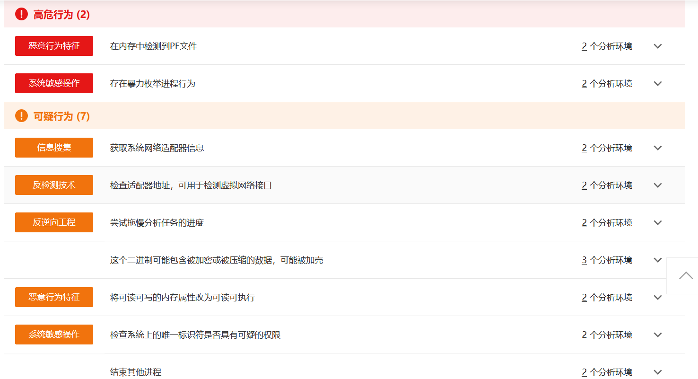Open the chevron for 检查系统上的唯一标识符 row
698x379 pixels.
[x=657, y=335]
